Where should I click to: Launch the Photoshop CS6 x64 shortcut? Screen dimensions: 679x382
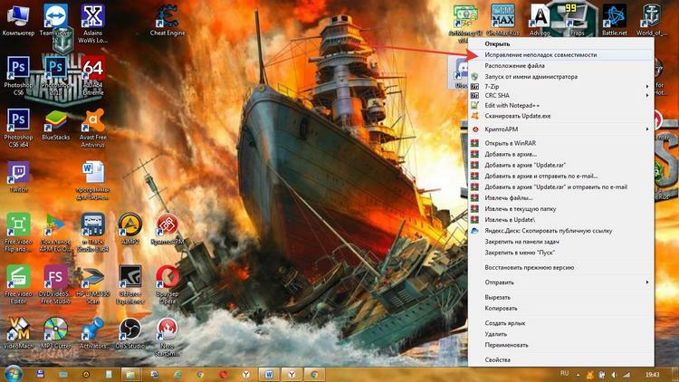(x=18, y=129)
